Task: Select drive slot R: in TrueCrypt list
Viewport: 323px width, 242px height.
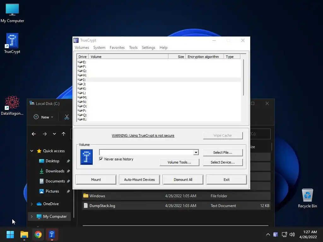Action: 159,119
